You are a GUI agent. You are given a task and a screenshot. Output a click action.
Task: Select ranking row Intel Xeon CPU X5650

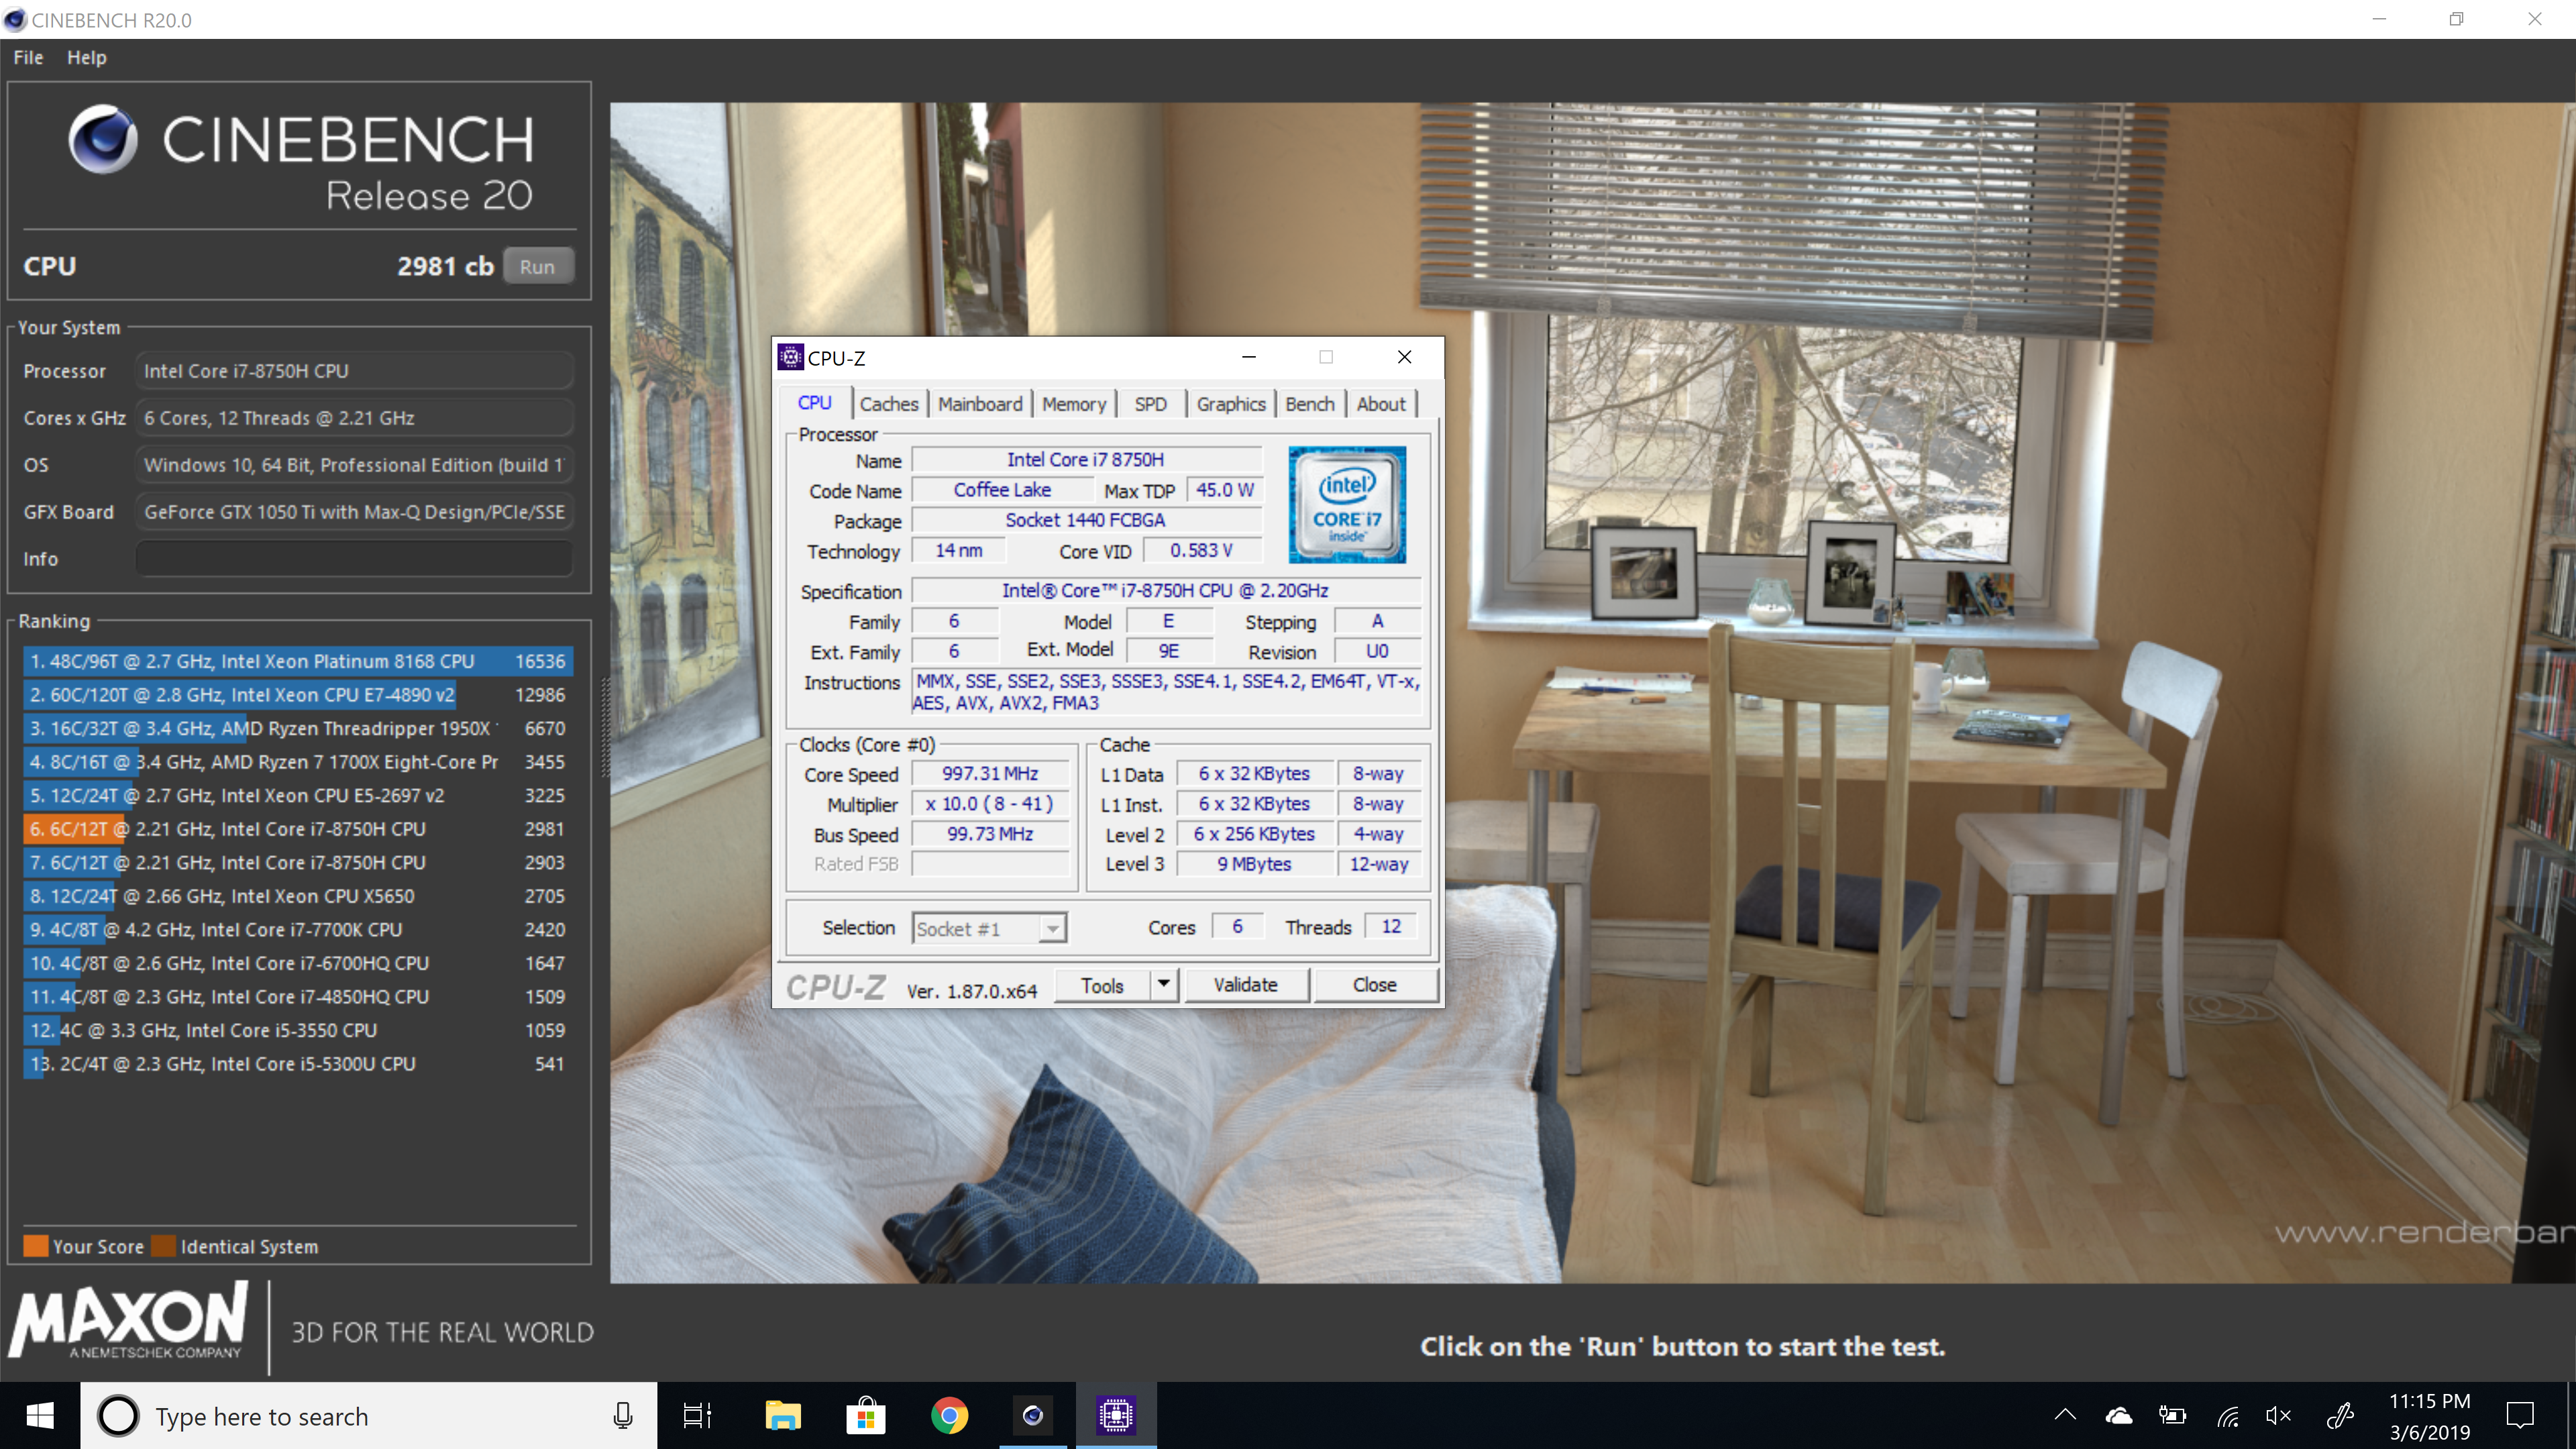(298, 897)
